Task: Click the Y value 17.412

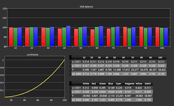Action: click(126, 70)
